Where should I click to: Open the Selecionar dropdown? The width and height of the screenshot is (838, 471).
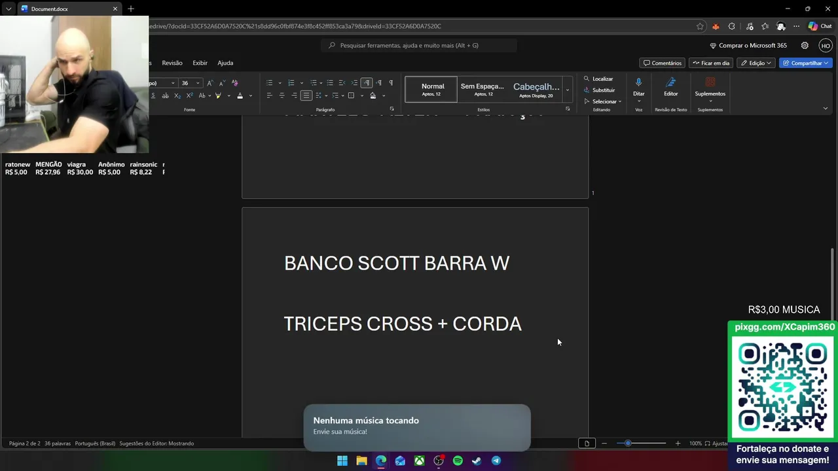tap(602, 101)
